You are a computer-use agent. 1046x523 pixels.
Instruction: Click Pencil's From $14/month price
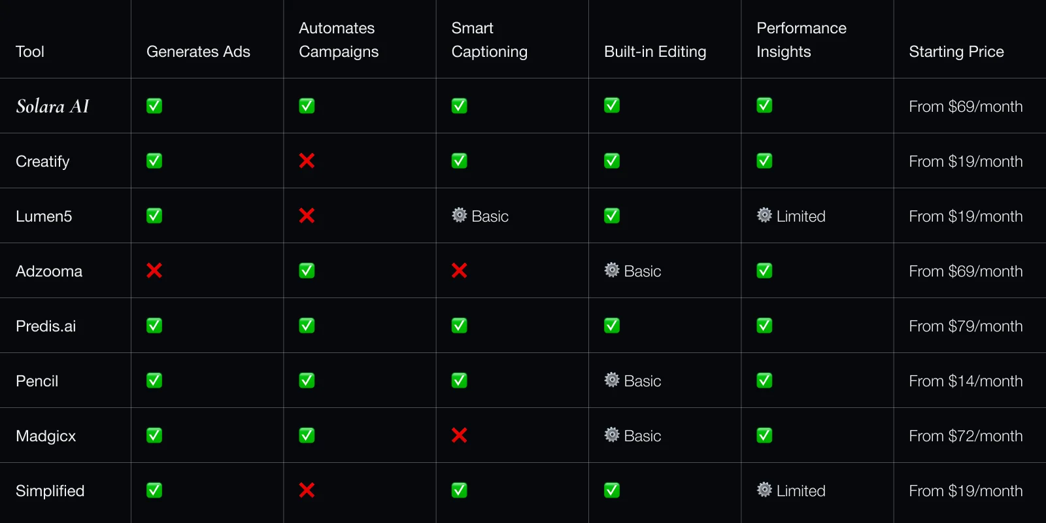966,381
